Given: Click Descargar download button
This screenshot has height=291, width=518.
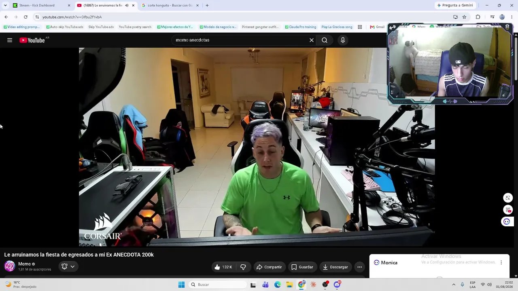Looking at the screenshot, I should 335,267.
